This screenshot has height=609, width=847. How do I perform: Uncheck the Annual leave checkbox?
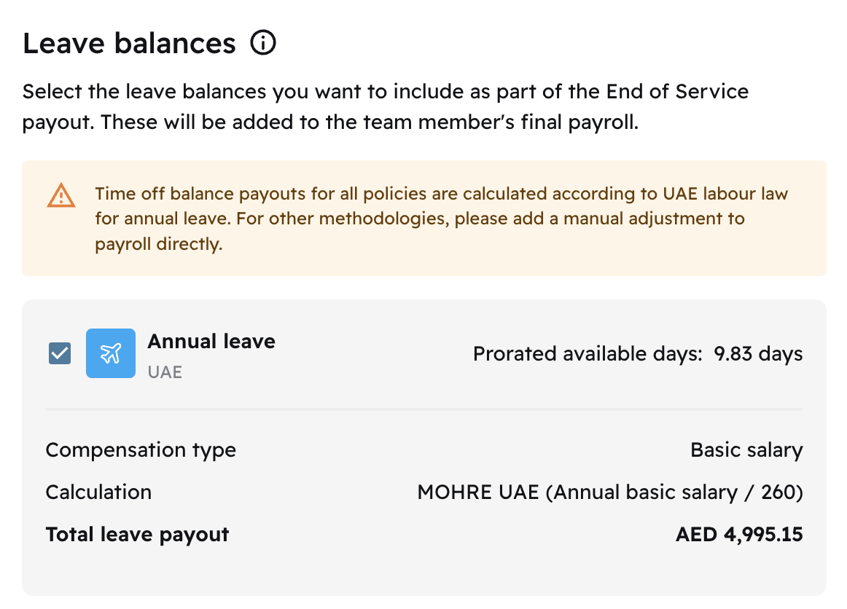coord(60,354)
